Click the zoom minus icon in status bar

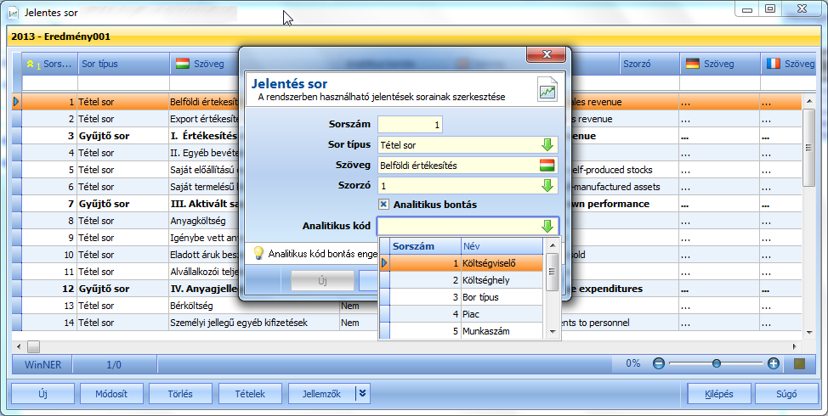[x=659, y=363]
